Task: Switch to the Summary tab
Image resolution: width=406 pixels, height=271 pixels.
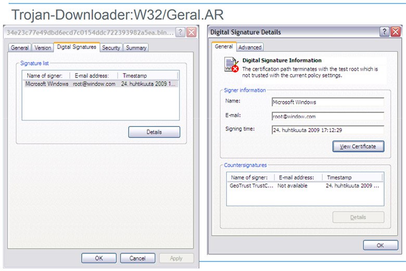Action: coord(136,48)
